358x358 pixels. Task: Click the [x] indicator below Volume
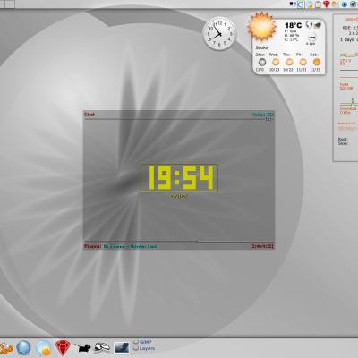(x=269, y=119)
